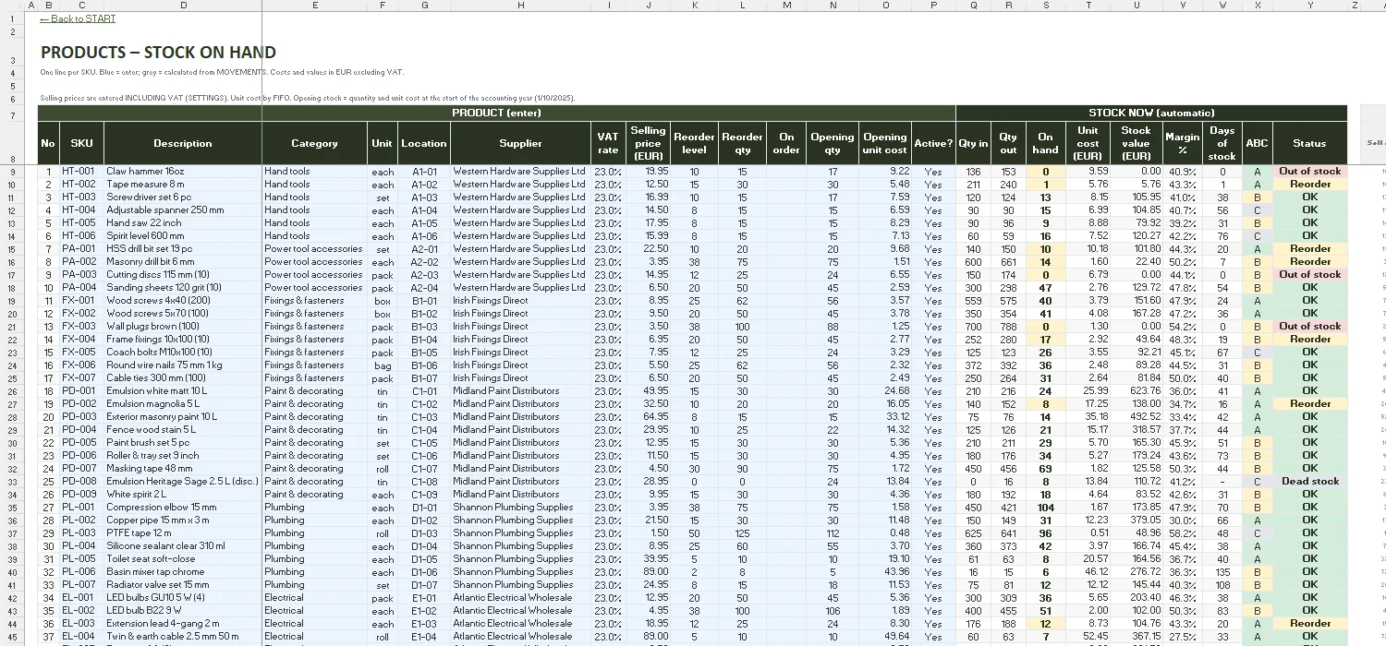Select the PRODUCTS – STOCK ON HAND title cell
This screenshot has width=1386, height=646.
coord(158,53)
